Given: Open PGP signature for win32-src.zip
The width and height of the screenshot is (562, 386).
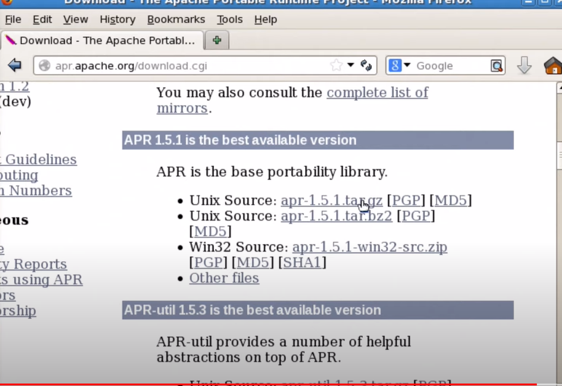Looking at the screenshot, I should 208,262.
